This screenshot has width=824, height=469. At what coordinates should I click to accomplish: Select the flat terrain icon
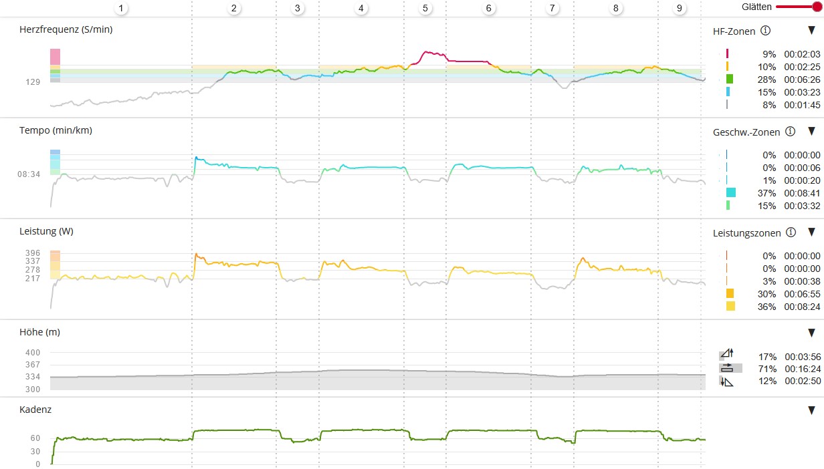point(726,368)
